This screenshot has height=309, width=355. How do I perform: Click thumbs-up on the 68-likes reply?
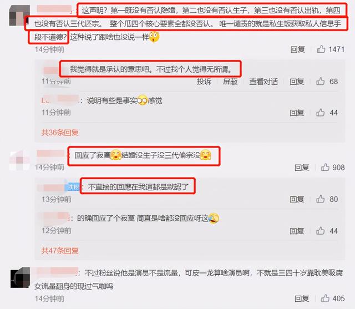[321, 81]
